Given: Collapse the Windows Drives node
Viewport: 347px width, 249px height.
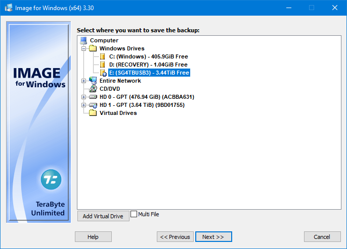Looking at the screenshot, I should [x=83, y=48].
